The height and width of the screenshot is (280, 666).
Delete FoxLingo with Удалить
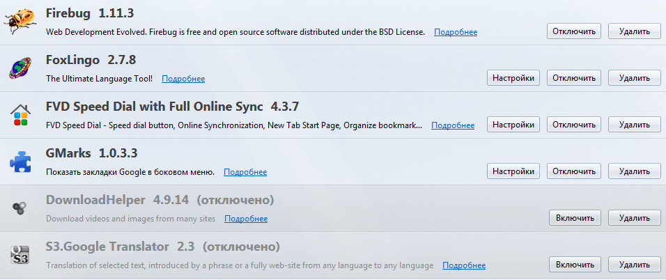[635, 78]
